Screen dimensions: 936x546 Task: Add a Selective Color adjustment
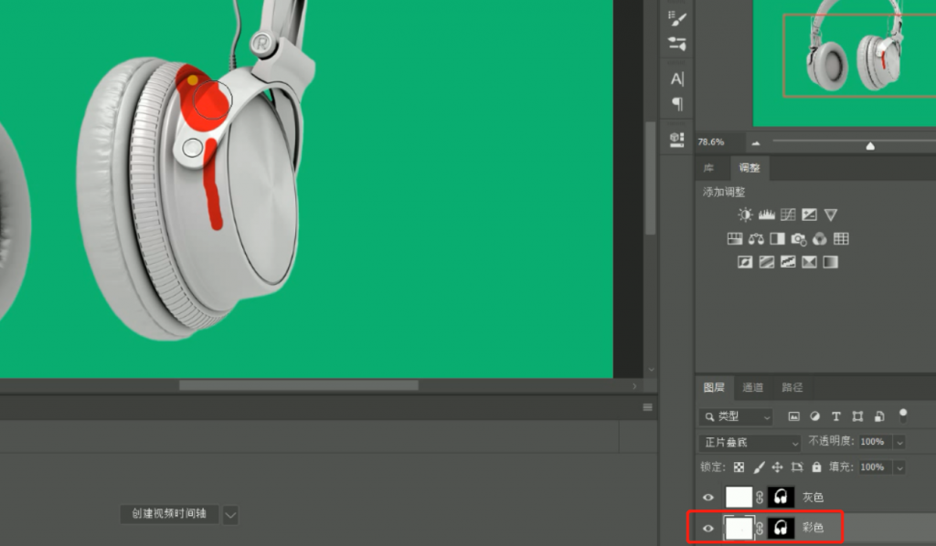click(x=810, y=262)
